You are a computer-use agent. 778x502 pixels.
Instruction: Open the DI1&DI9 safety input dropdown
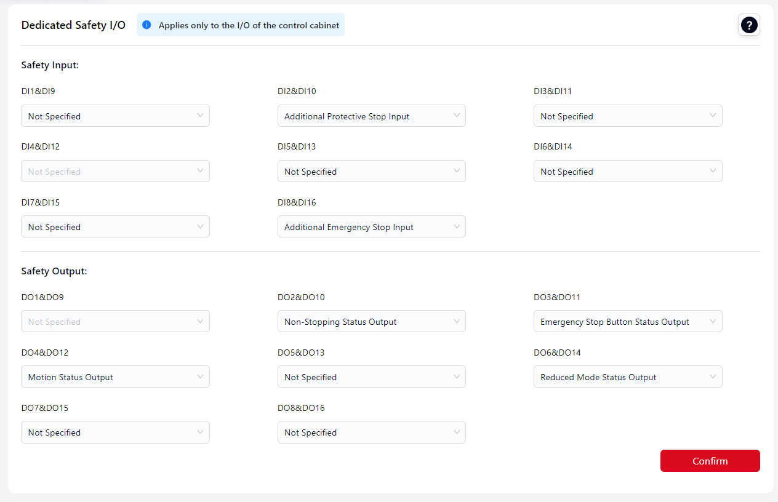pos(115,116)
